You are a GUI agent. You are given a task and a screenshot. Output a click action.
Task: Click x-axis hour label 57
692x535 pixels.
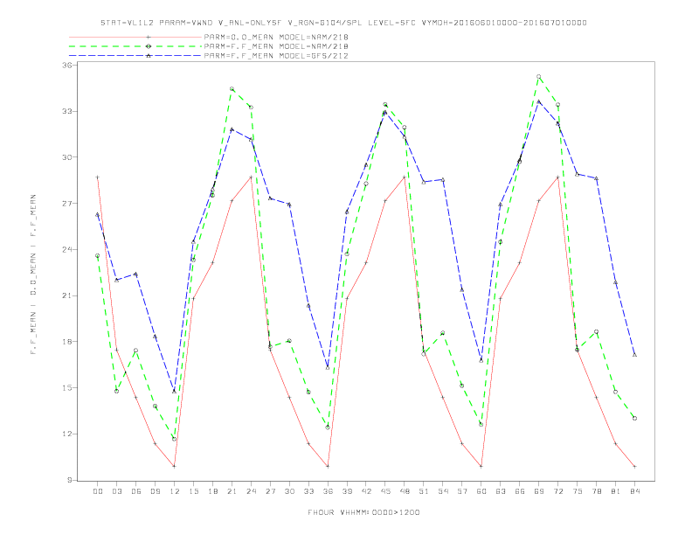(x=462, y=491)
